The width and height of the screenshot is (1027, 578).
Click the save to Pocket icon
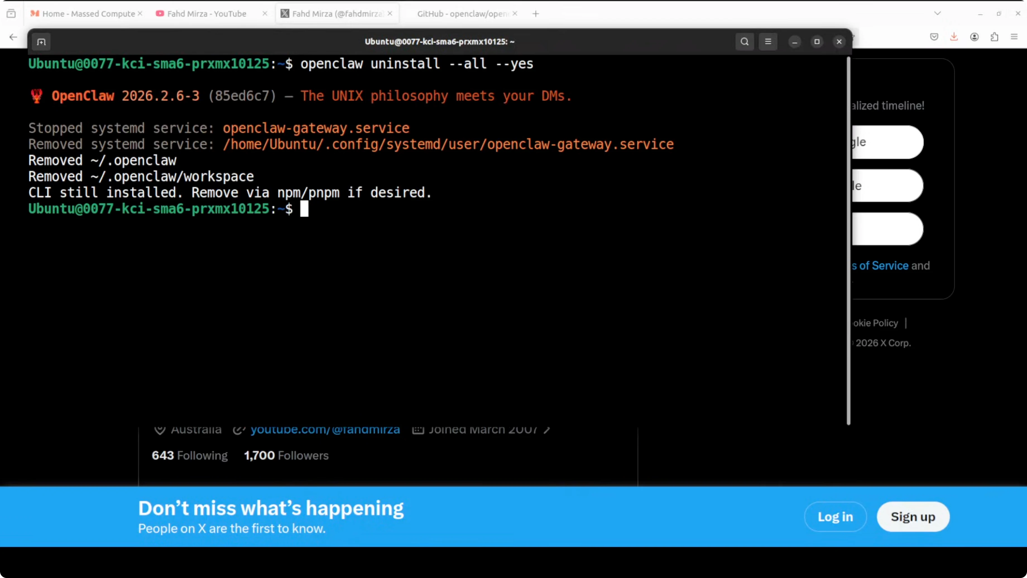(934, 37)
